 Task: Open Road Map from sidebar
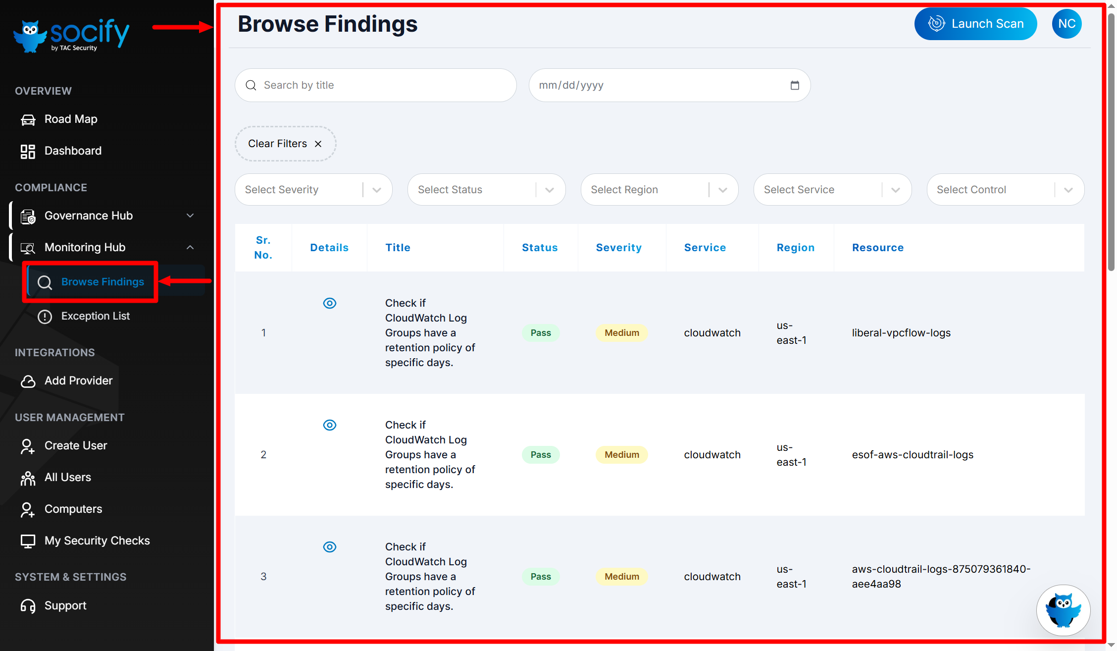(70, 119)
